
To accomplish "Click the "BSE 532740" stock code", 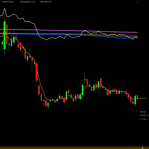I will point(46,2).
